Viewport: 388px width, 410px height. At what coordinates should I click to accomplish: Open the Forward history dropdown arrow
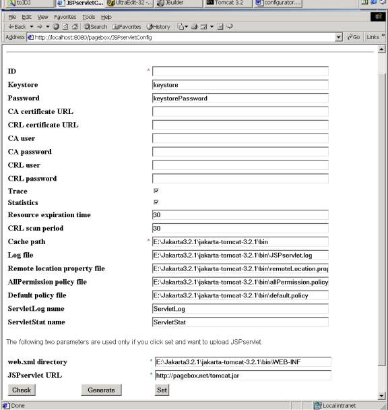[x=48, y=27]
